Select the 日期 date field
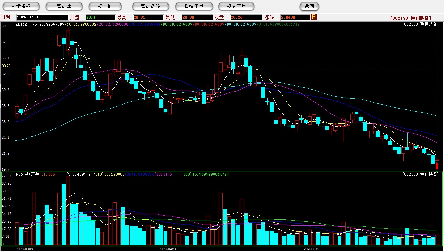This screenshot has width=444, height=251. coord(42,17)
